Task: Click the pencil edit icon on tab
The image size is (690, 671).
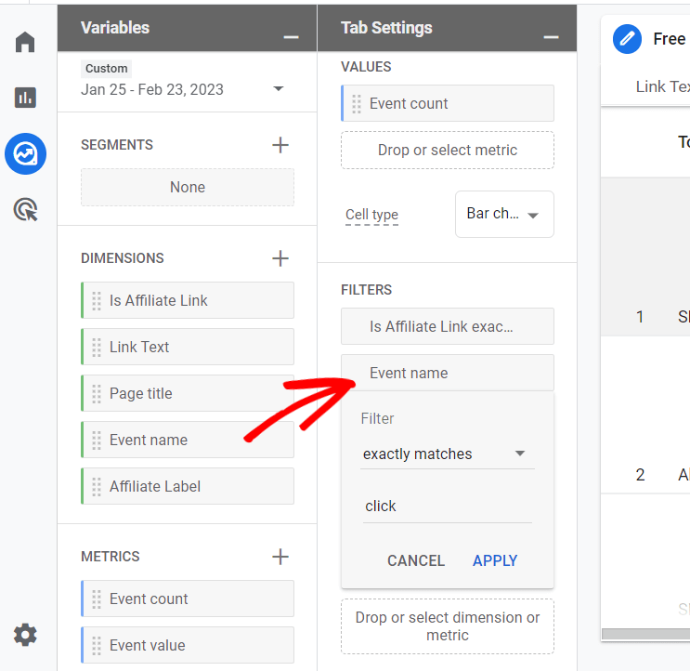Action: click(x=628, y=39)
